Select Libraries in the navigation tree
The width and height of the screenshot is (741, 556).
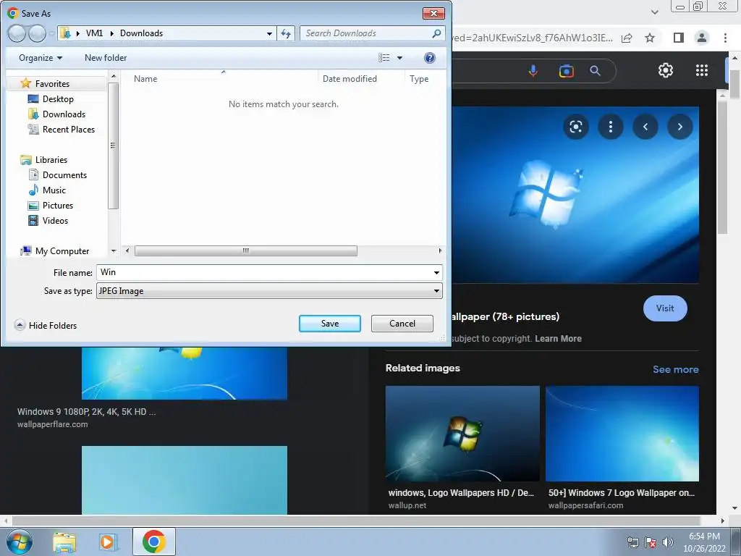point(51,160)
